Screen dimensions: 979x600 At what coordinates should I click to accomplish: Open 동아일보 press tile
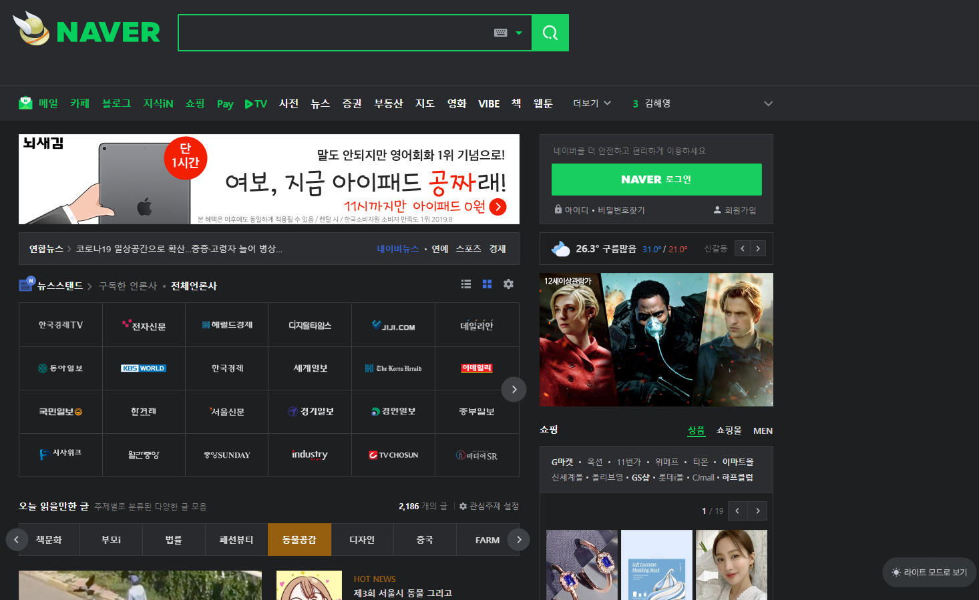click(x=61, y=368)
